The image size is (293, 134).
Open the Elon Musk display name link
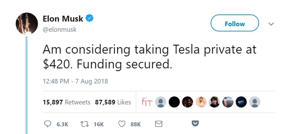pyautogui.click(x=63, y=19)
